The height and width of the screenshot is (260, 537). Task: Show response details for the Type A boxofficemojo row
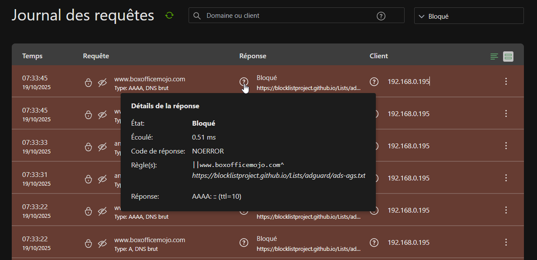244,243
